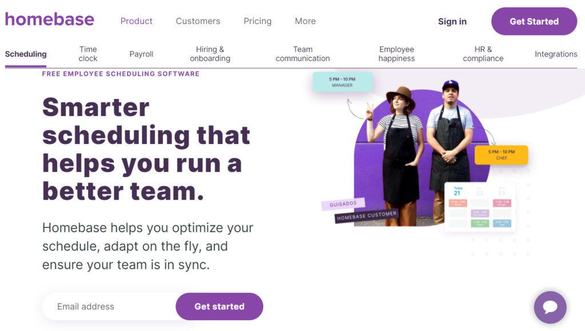Expand the More menu
The height and width of the screenshot is (331, 585).
pos(305,21)
